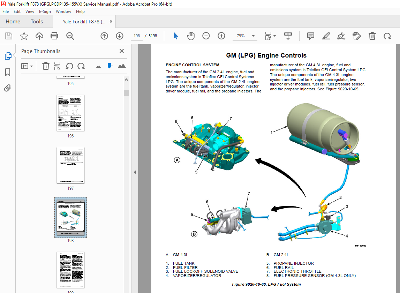Open the Window menu
This screenshot has height=293, width=400.
pyautogui.click(x=63, y=12)
